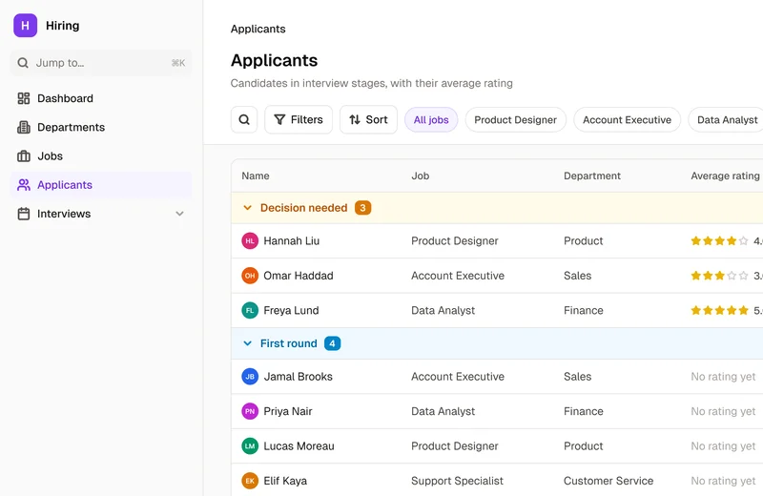Screen dimensions: 763x496
Task: Click the Applicants people icon
Action: click(x=23, y=185)
